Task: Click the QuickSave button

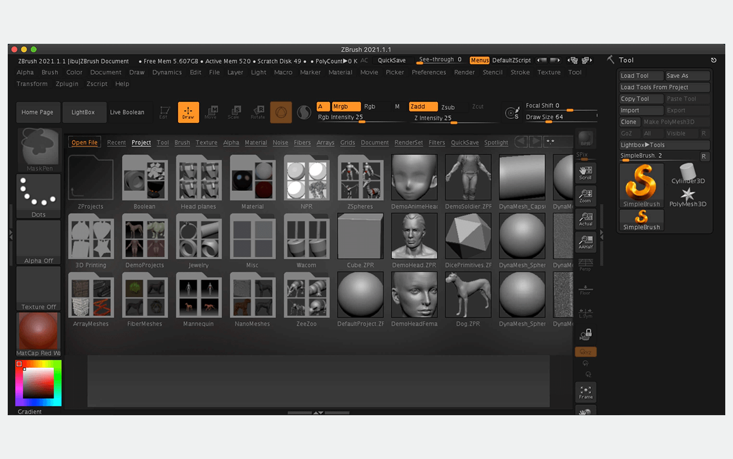Action: click(x=391, y=60)
